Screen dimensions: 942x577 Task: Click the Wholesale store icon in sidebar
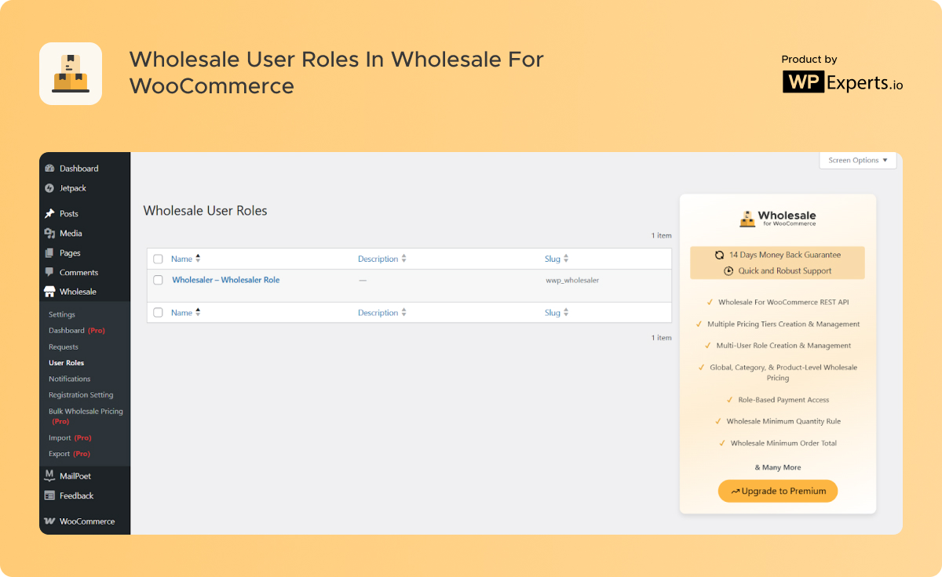click(49, 292)
